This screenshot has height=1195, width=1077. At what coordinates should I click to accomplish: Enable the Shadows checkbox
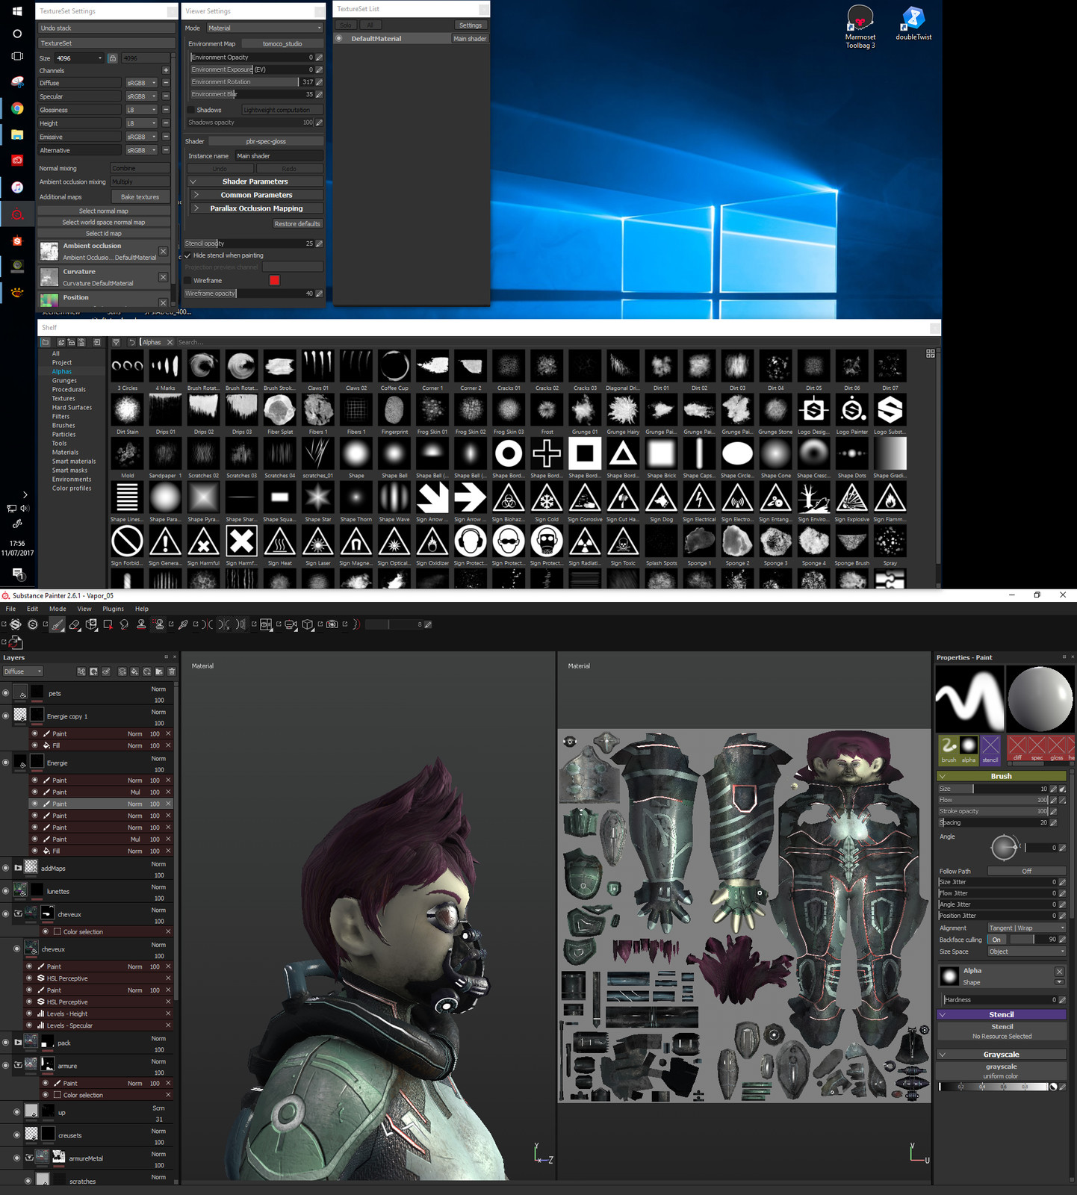(190, 110)
